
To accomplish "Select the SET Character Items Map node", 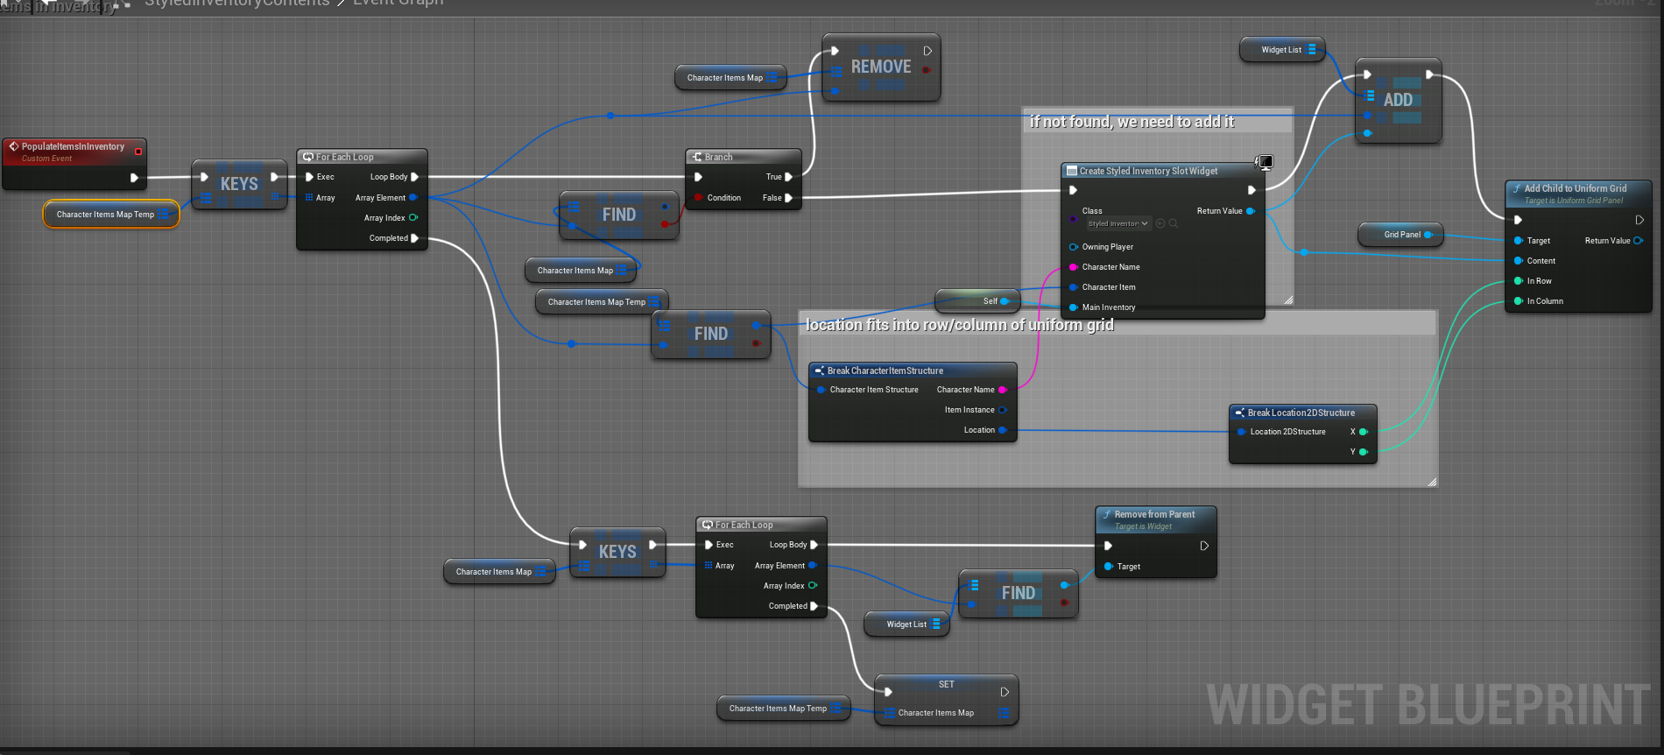I will point(946,700).
